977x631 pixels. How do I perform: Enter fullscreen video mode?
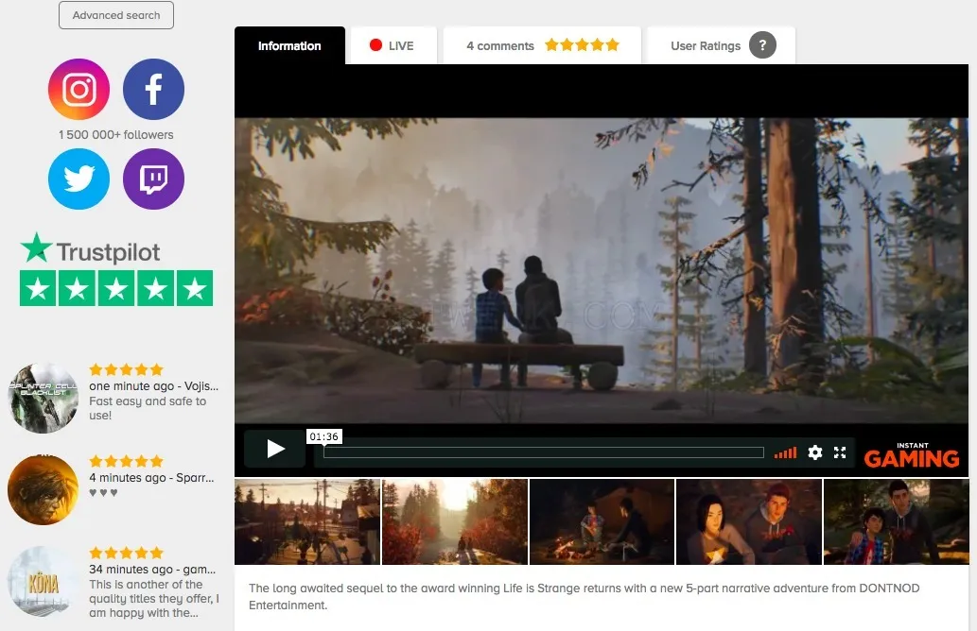pyautogui.click(x=840, y=452)
